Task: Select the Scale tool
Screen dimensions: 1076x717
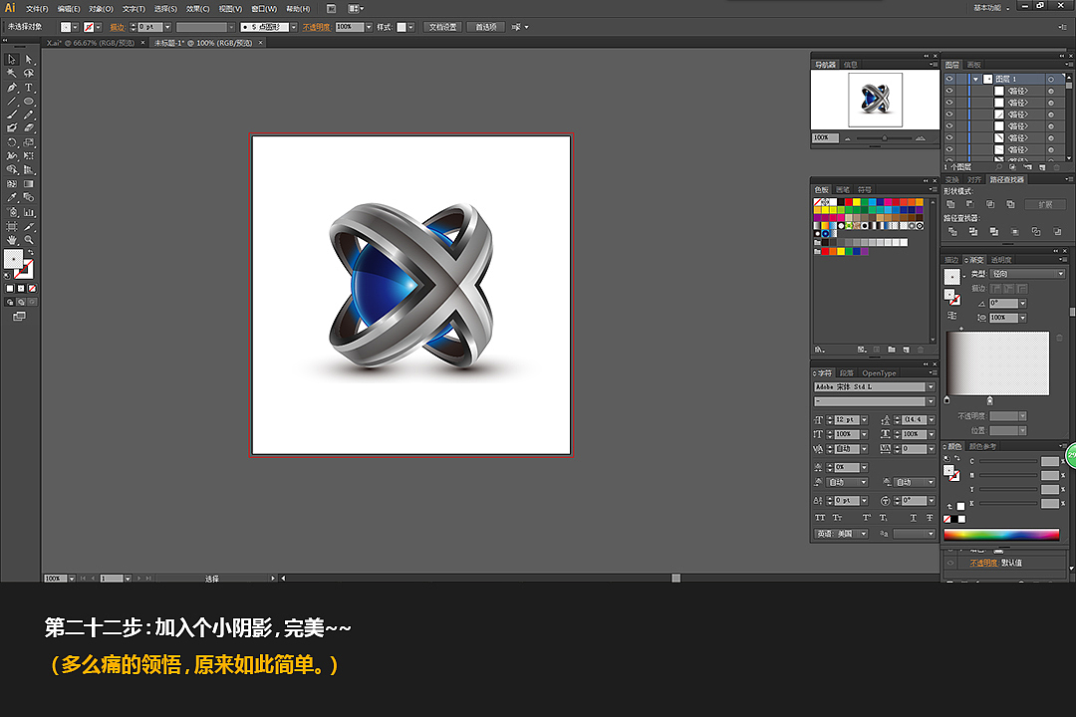Action: click(29, 142)
